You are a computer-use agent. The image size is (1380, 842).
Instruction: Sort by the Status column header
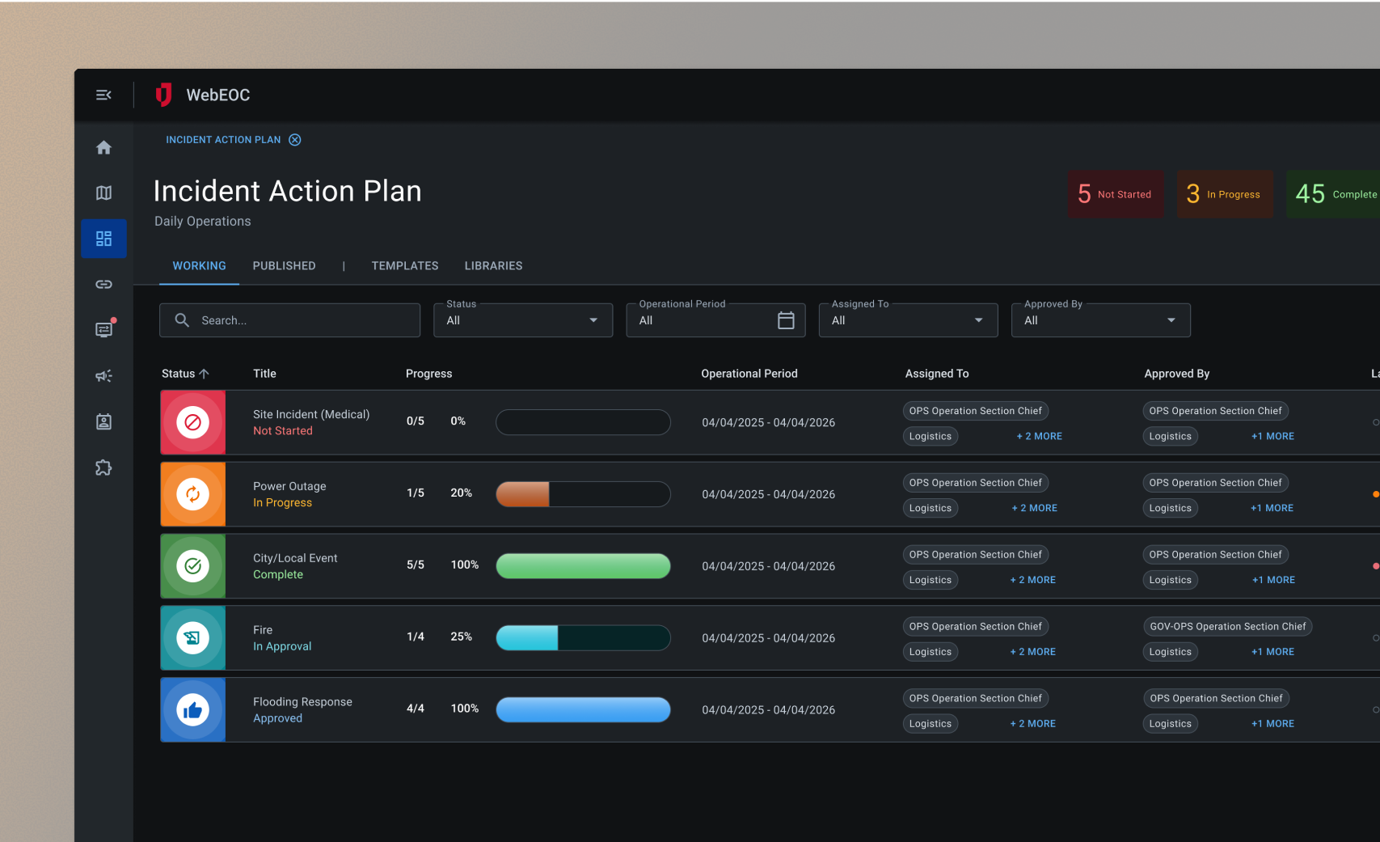tap(185, 374)
